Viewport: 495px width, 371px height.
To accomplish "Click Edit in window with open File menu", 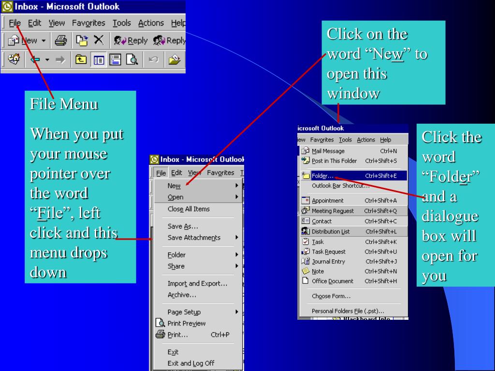I will (x=176, y=172).
